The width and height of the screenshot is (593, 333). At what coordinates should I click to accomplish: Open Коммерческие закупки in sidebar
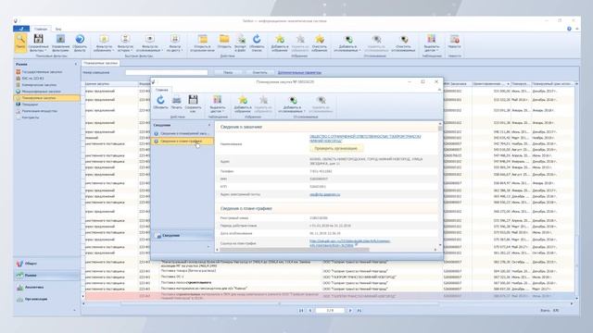click(39, 85)
